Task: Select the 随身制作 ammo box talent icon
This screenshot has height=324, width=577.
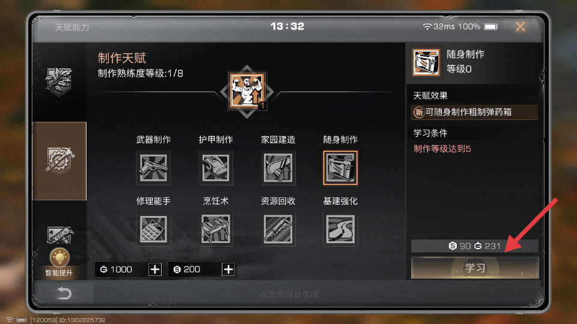Action: click(340, 168)
